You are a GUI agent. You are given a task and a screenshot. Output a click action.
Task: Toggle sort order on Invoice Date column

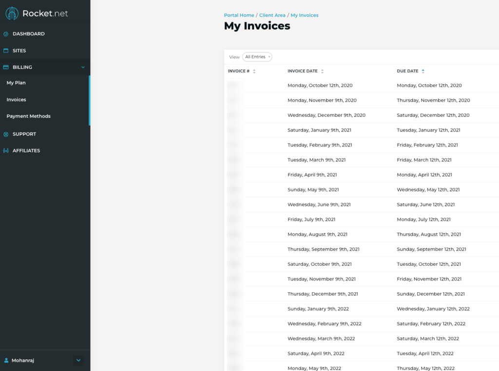pos(322,71)
